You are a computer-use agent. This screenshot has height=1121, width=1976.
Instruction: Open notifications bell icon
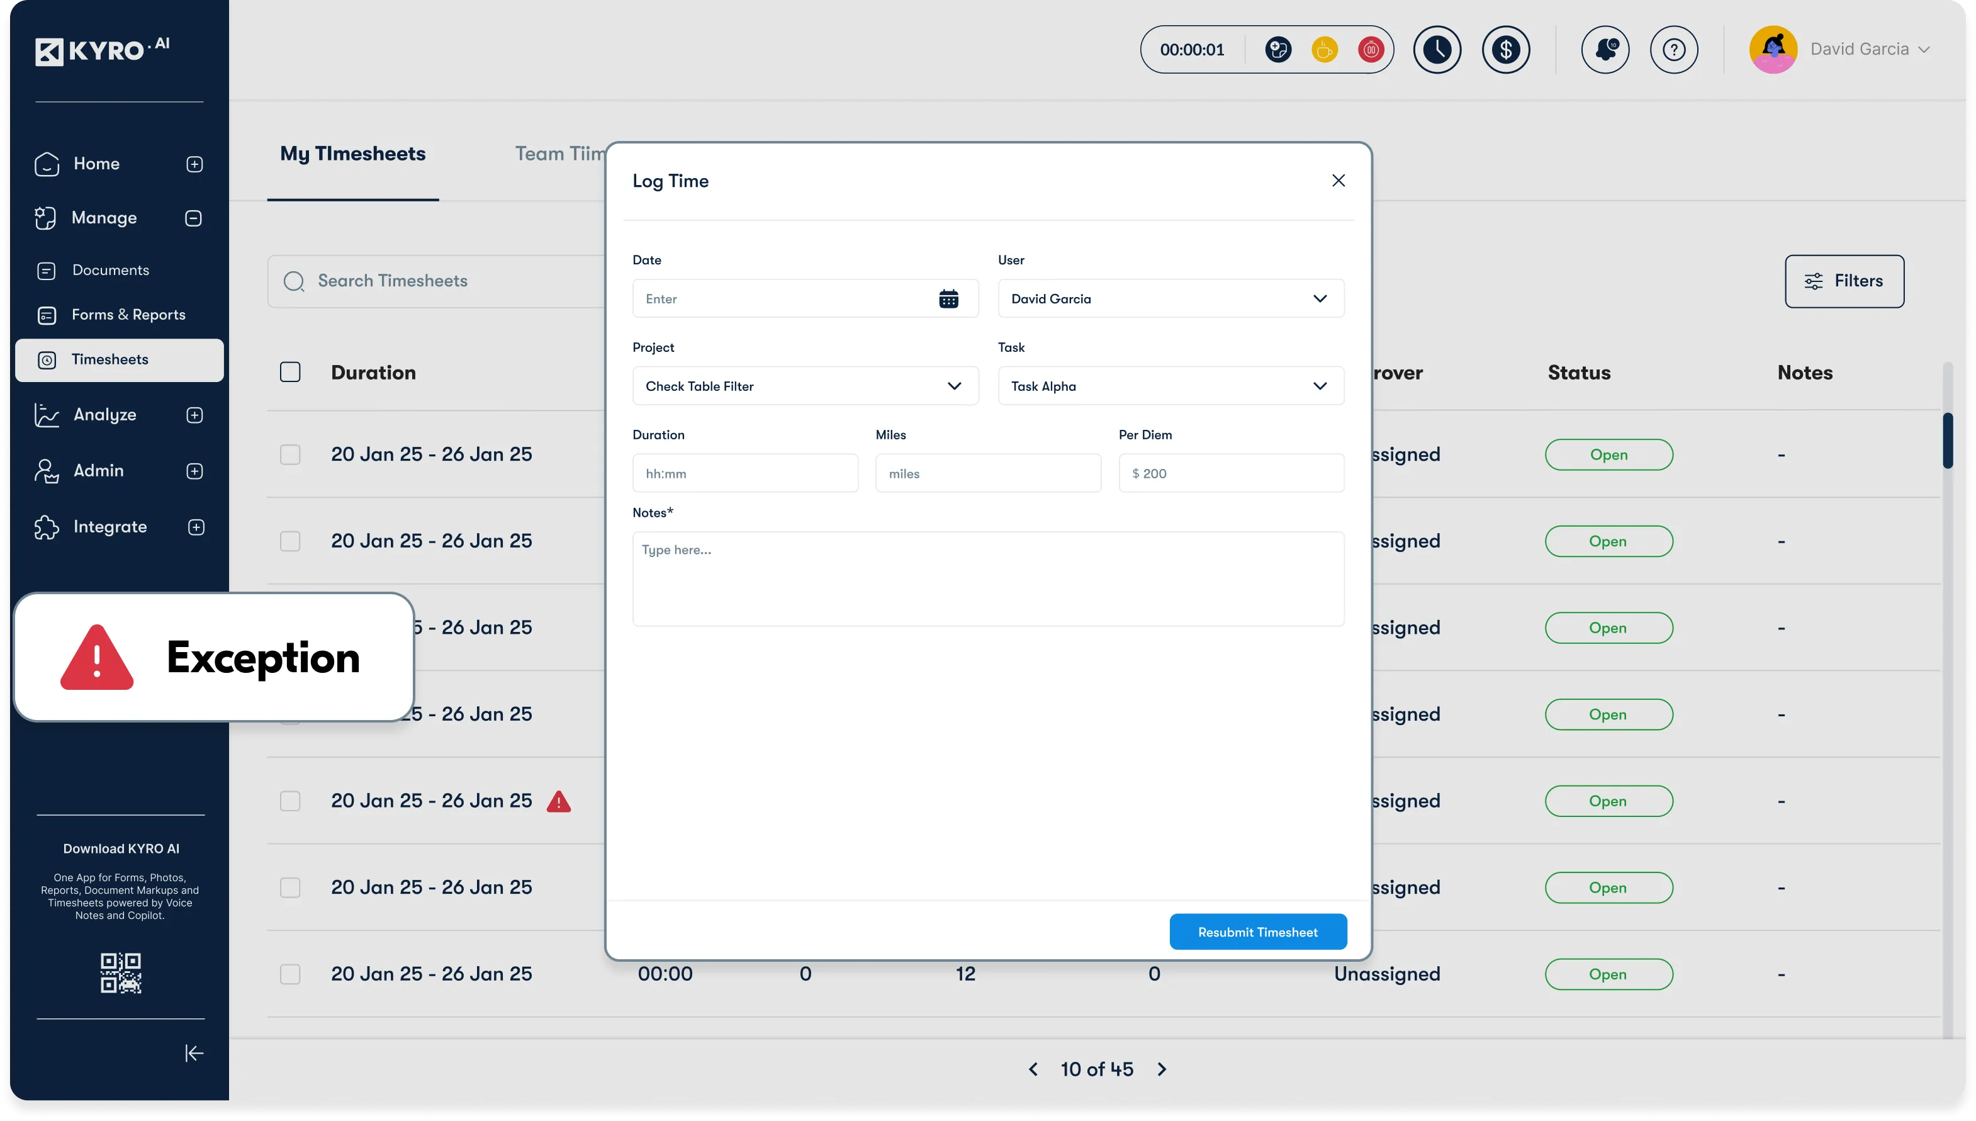(1605, 50)
